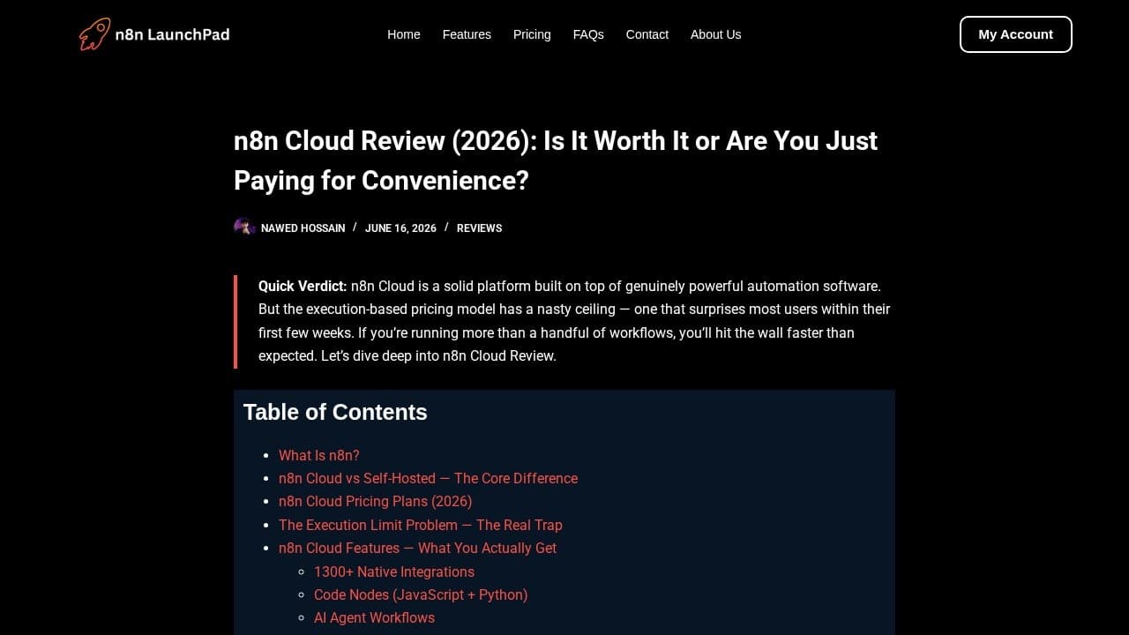The width and height of the screenshot is (1129, 635).
Task: Click the article title heading
Action: tap(556, 161)
